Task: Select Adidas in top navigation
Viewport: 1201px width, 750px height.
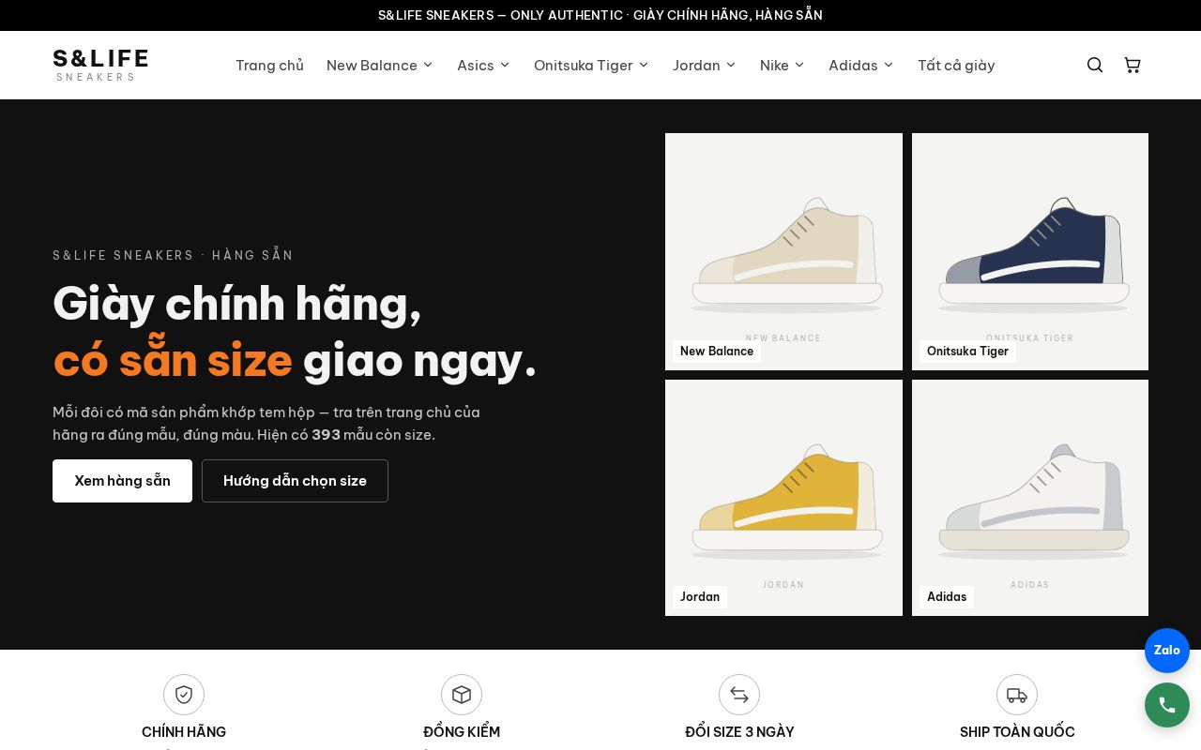Action: point(853,65)
